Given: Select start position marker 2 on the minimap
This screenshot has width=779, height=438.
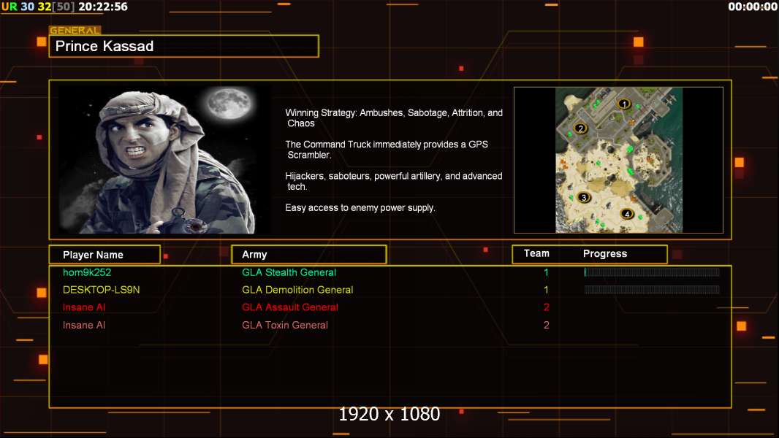Looking at the screenshot, I should coord(581,128).
